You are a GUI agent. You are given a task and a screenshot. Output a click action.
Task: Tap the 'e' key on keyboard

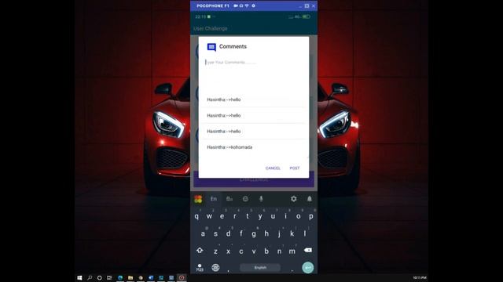coord(222,216)
